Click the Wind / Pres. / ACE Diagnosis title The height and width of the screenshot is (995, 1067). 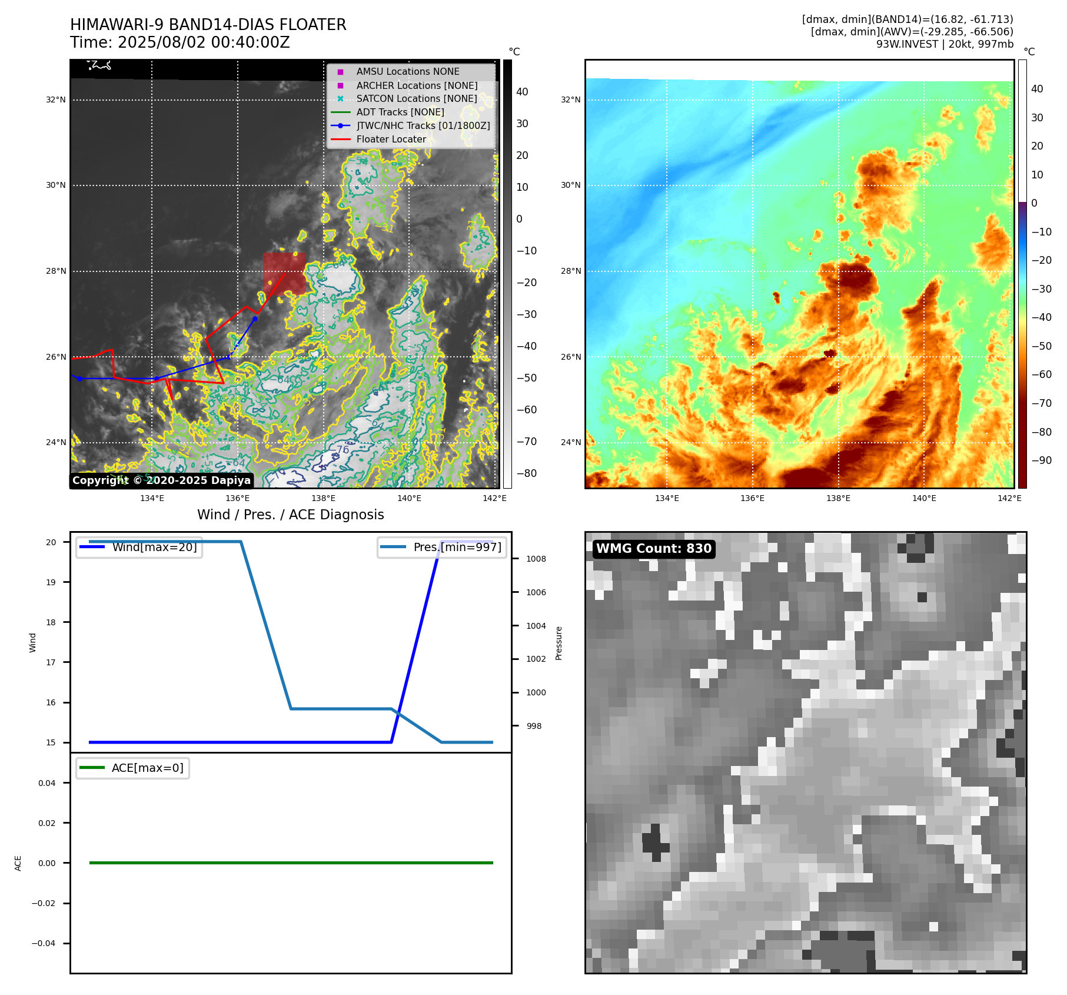291,515
